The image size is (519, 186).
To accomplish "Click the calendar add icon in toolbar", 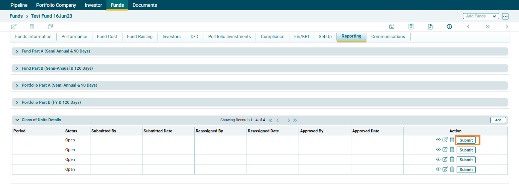I will 392,27.
